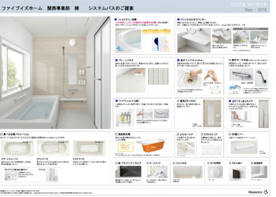Tick the checkbox beside タオル掛け

pyautogui.click(x=230, y=163)
